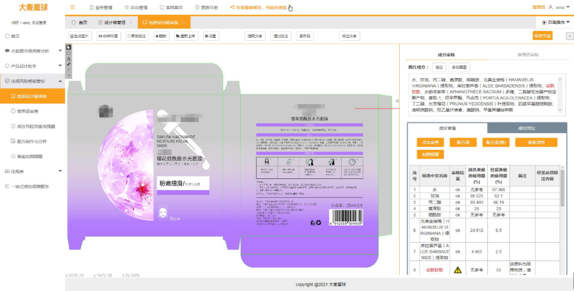Open the 页面操作 dropdown

pos(555,23)
